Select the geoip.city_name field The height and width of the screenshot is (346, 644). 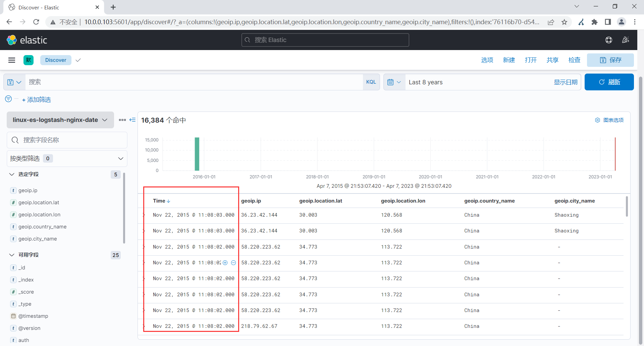(x=38, y=239)
